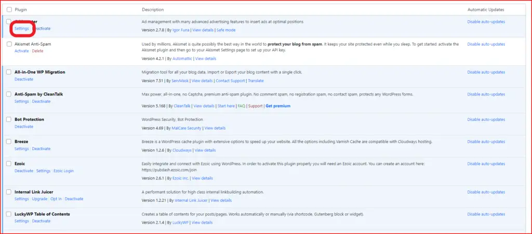Disable auto-updates for All-in-One WP Migration
Viewport: 532px width, 234px height.
pyautogui.click(x=486, y=72)
